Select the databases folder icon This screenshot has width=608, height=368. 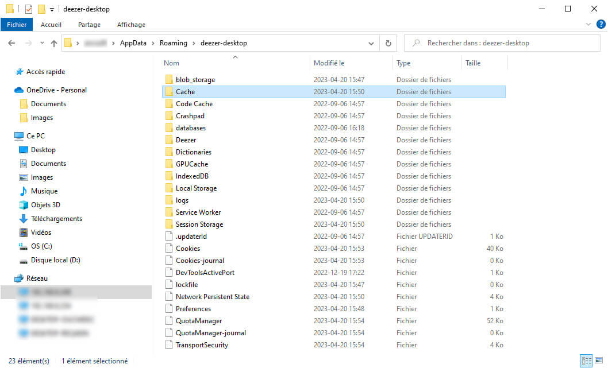click(x=169, y=127)
